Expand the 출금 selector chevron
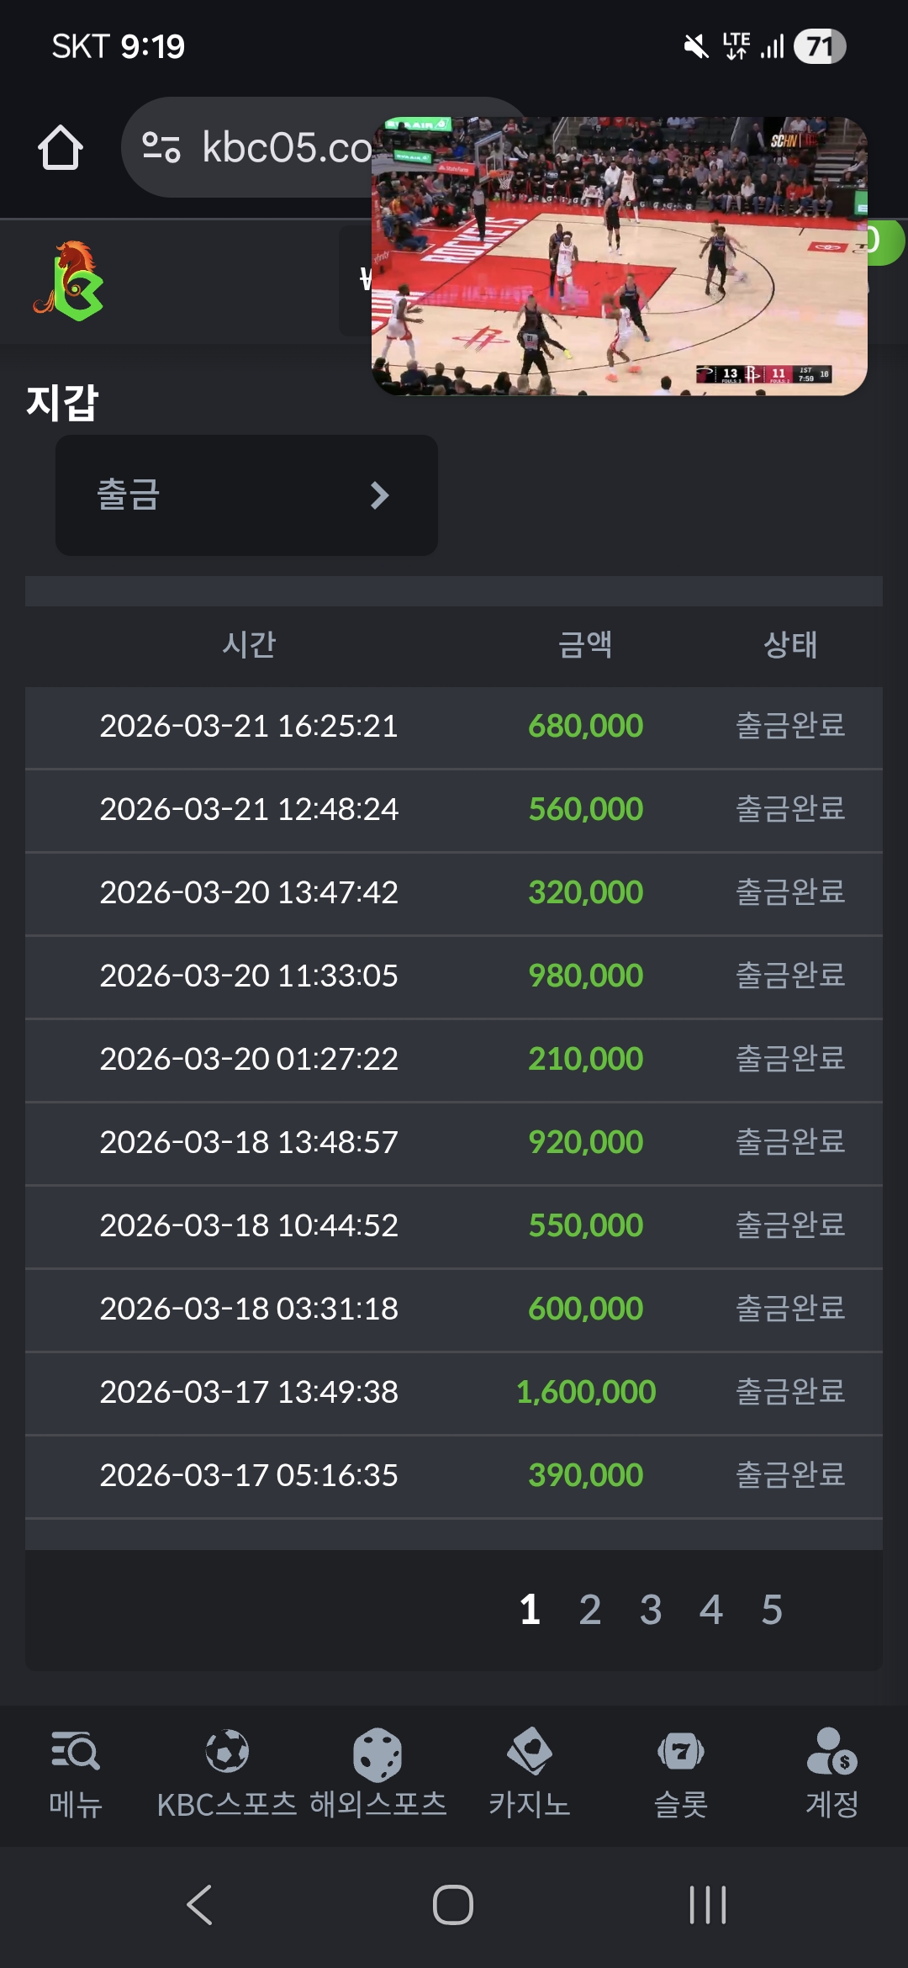 [x=379, y=495]
